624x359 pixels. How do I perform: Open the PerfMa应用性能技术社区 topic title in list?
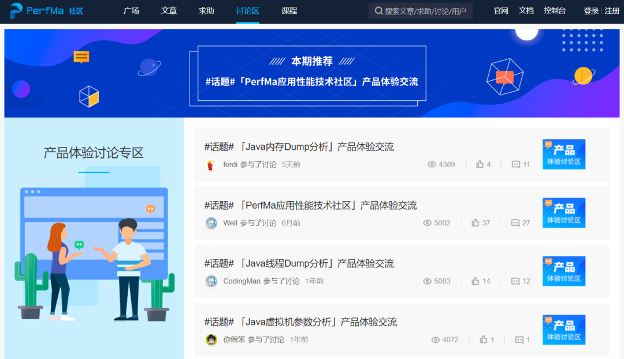pos(310,205)
